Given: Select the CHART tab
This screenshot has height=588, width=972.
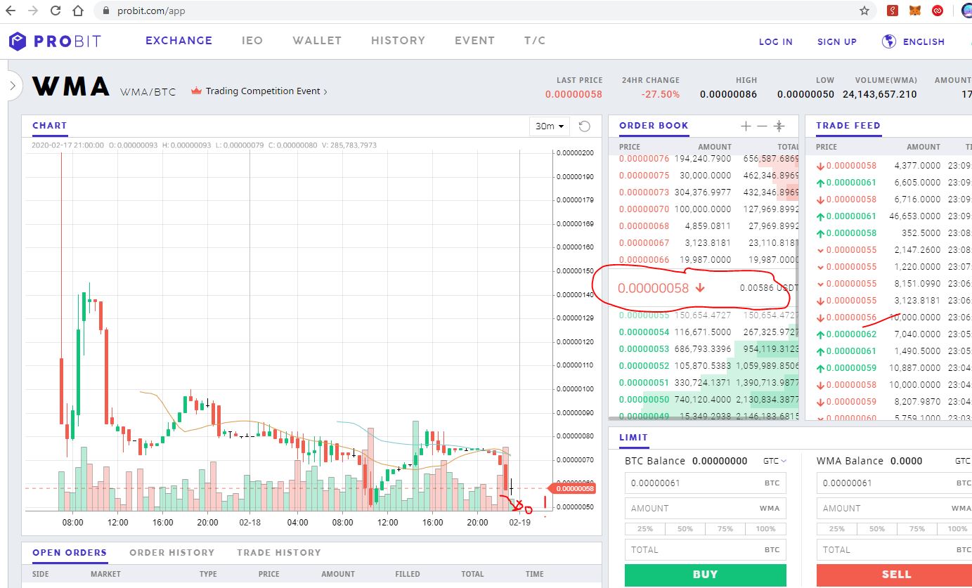Looking at the screenshot, I should tap(50, 126).
